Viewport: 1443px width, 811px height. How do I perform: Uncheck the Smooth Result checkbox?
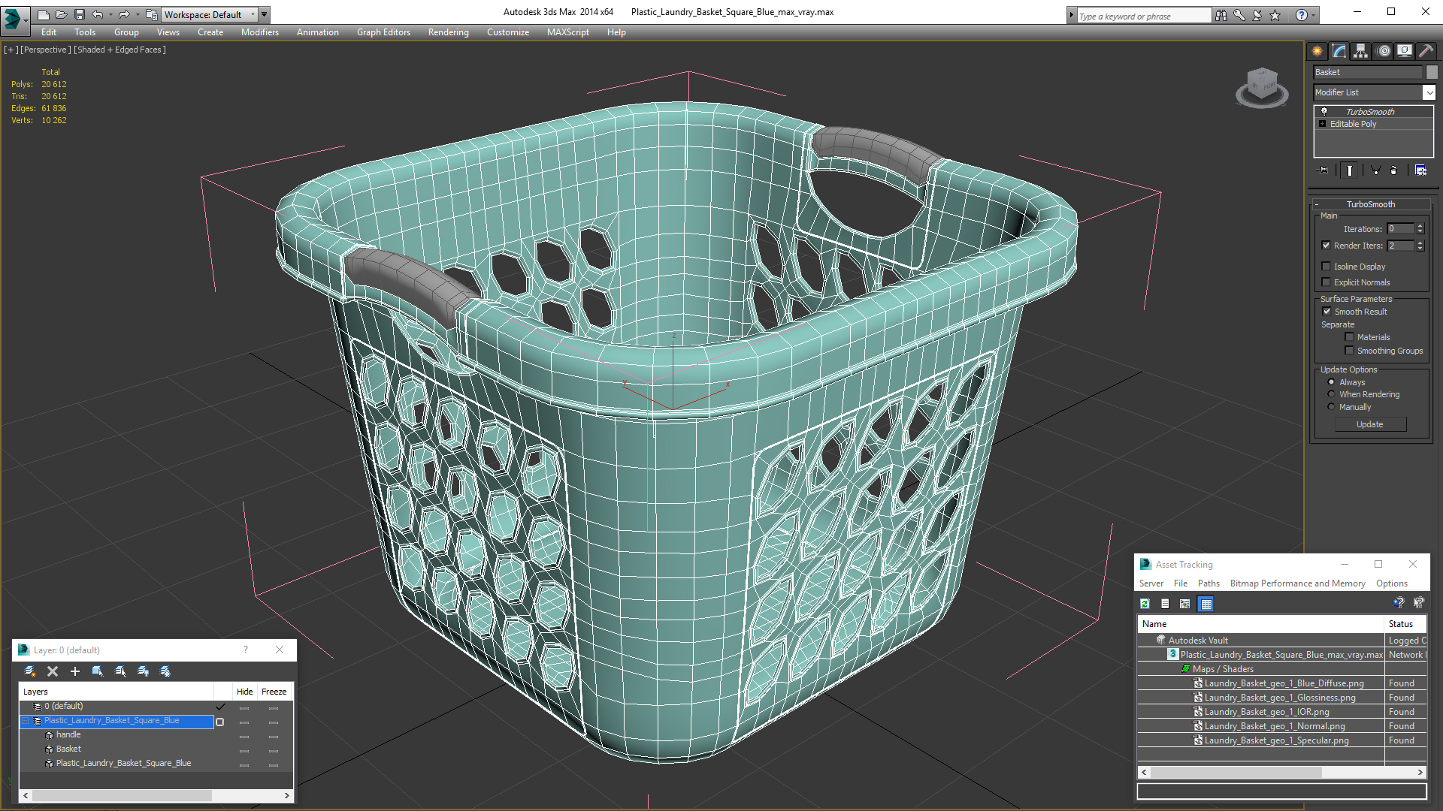(x=1327, y=312)
